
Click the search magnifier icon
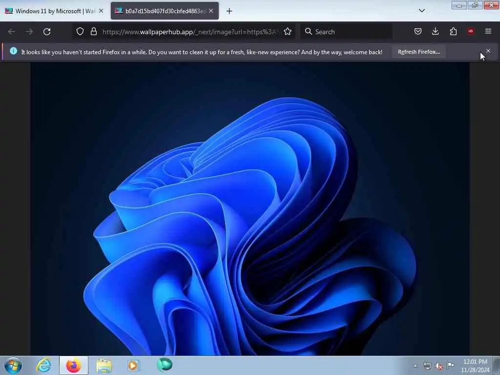pos(309,32)
